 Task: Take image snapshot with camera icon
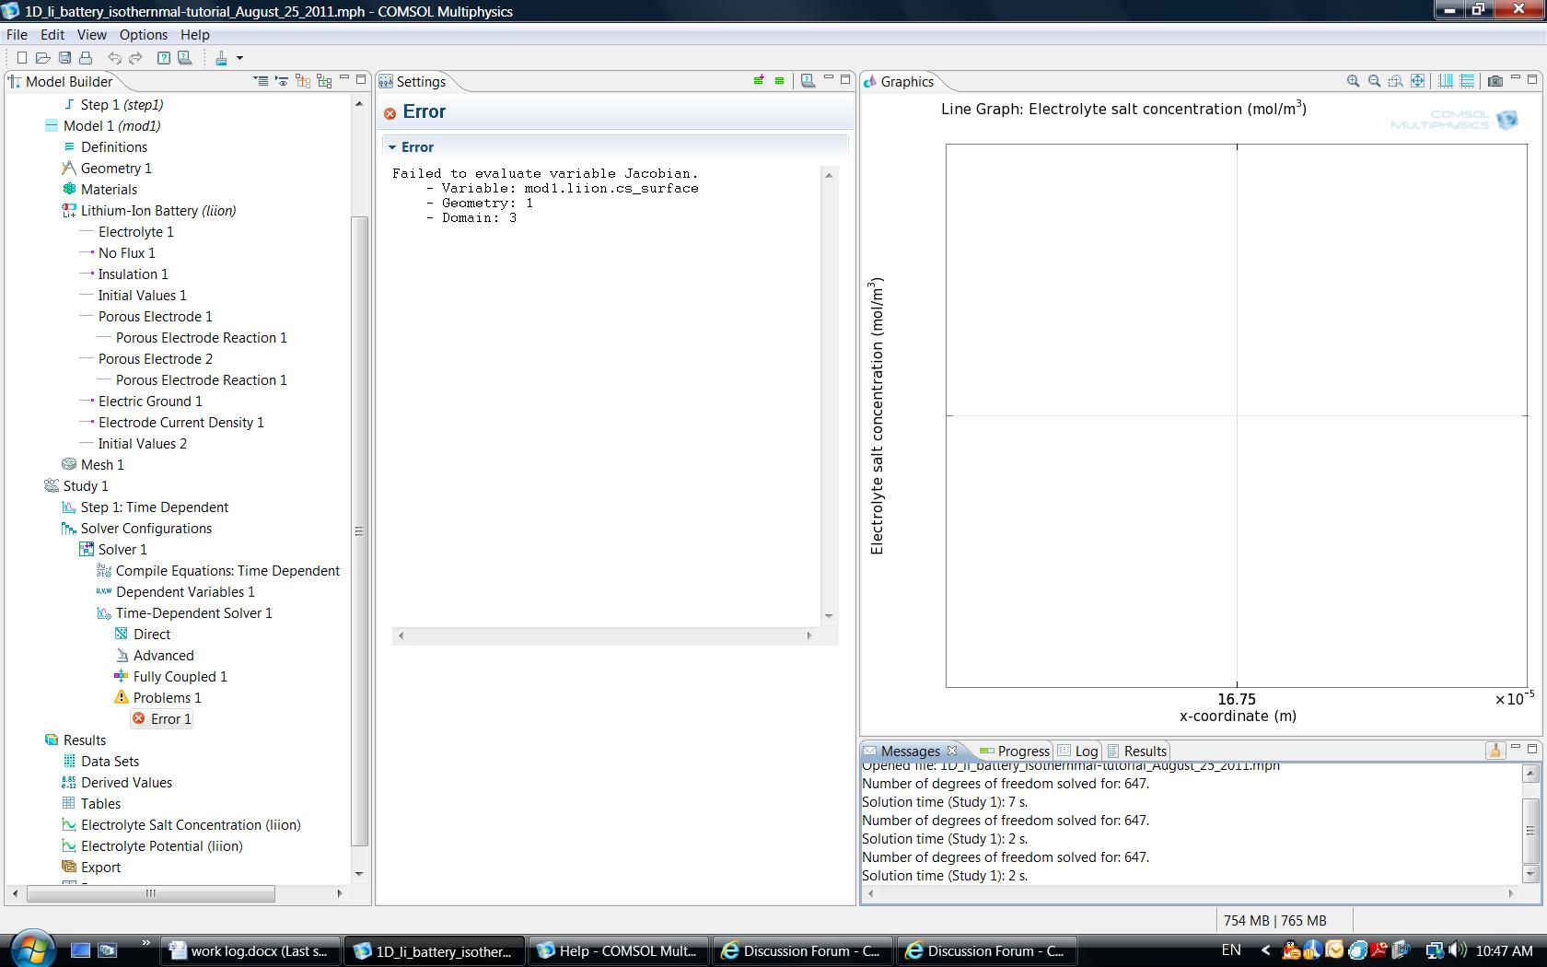point(1495,81)
